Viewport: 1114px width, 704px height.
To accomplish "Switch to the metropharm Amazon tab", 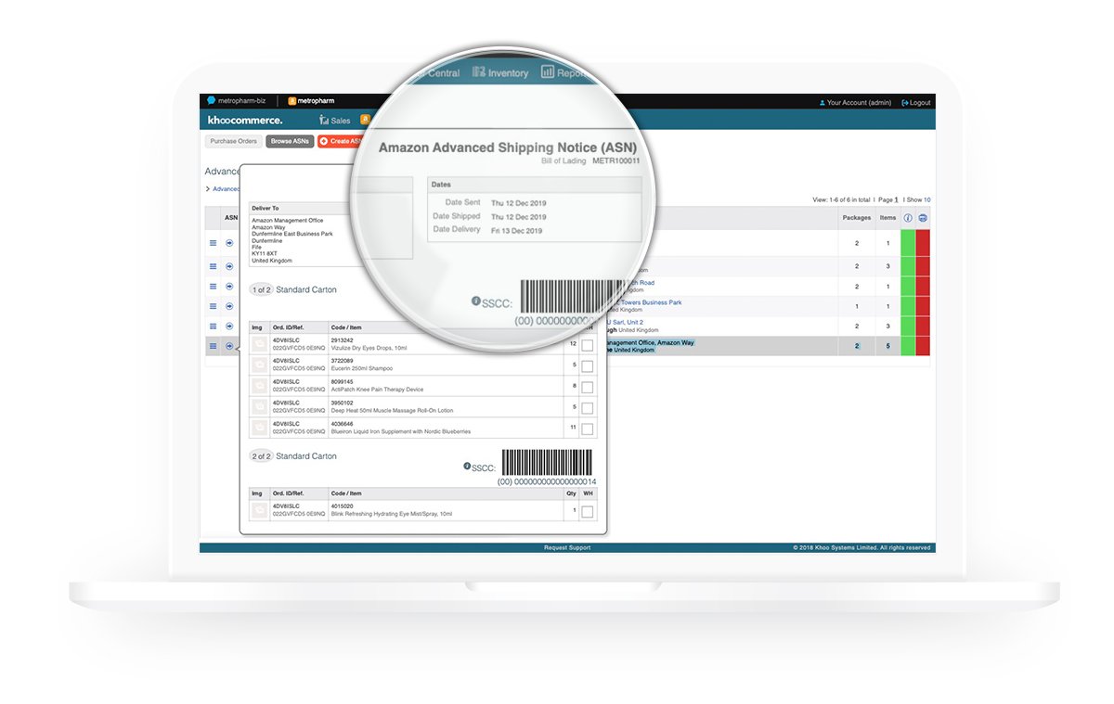I will point(311,100).
